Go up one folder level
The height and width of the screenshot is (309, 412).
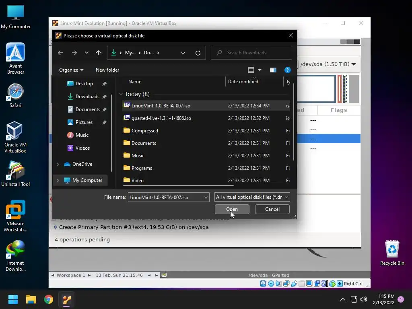(98, 53)
